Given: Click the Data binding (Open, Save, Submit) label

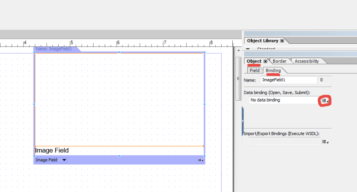Looking at the screenshot, I should [x=277, y=93].
